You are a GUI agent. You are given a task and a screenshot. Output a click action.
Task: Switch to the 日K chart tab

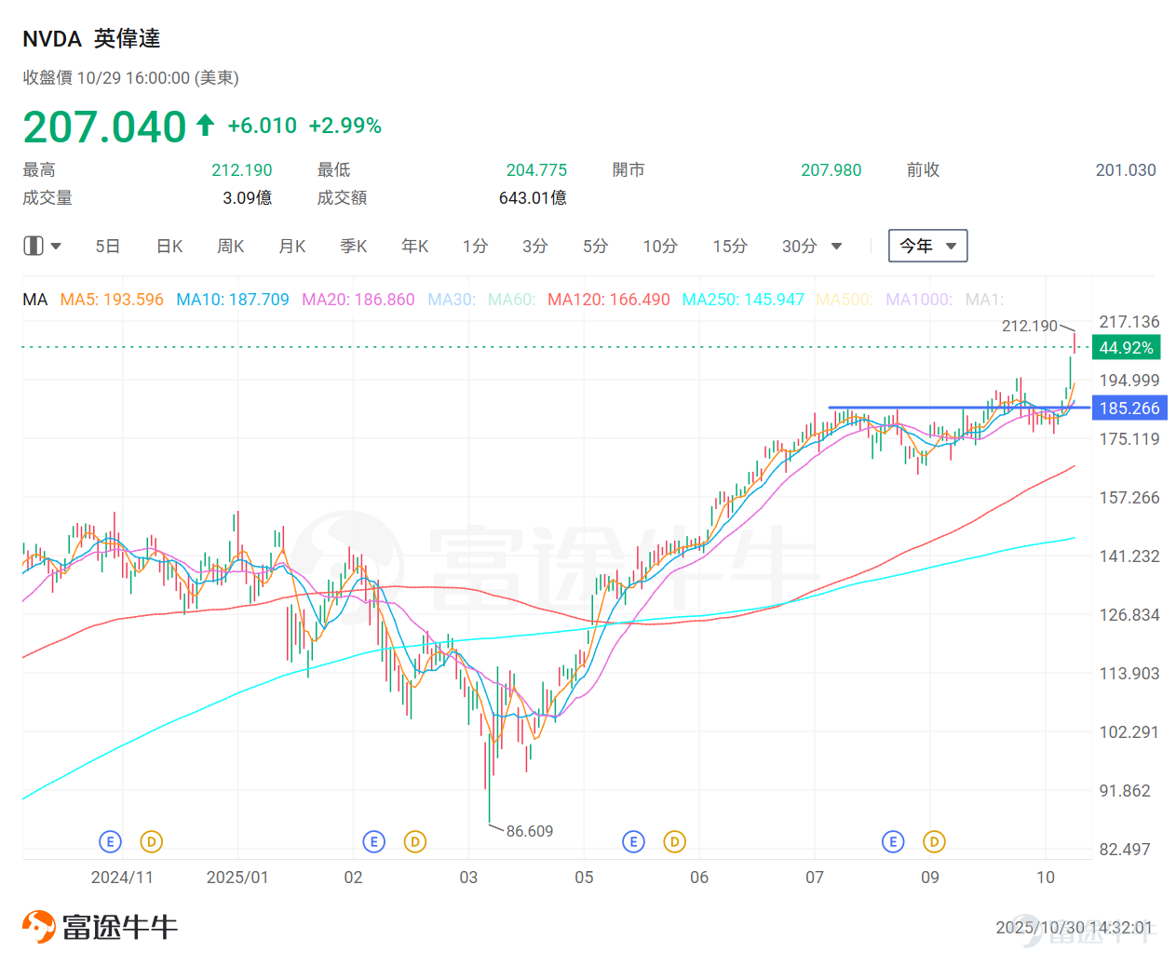tap(169, 247)
